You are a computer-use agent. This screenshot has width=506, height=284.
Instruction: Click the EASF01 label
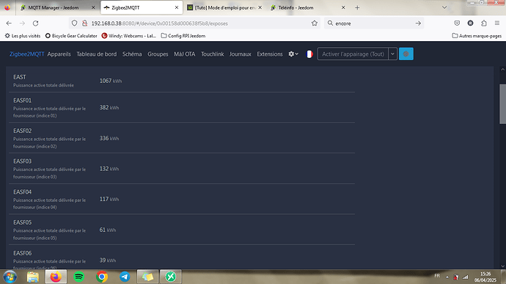(22, 101)
